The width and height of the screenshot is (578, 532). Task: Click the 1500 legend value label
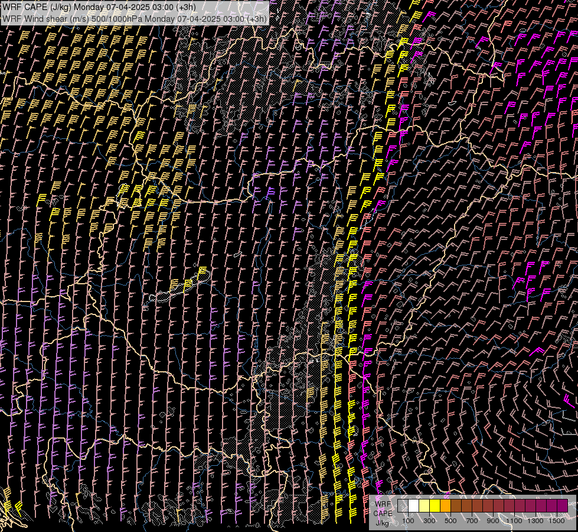coord(557,521)
